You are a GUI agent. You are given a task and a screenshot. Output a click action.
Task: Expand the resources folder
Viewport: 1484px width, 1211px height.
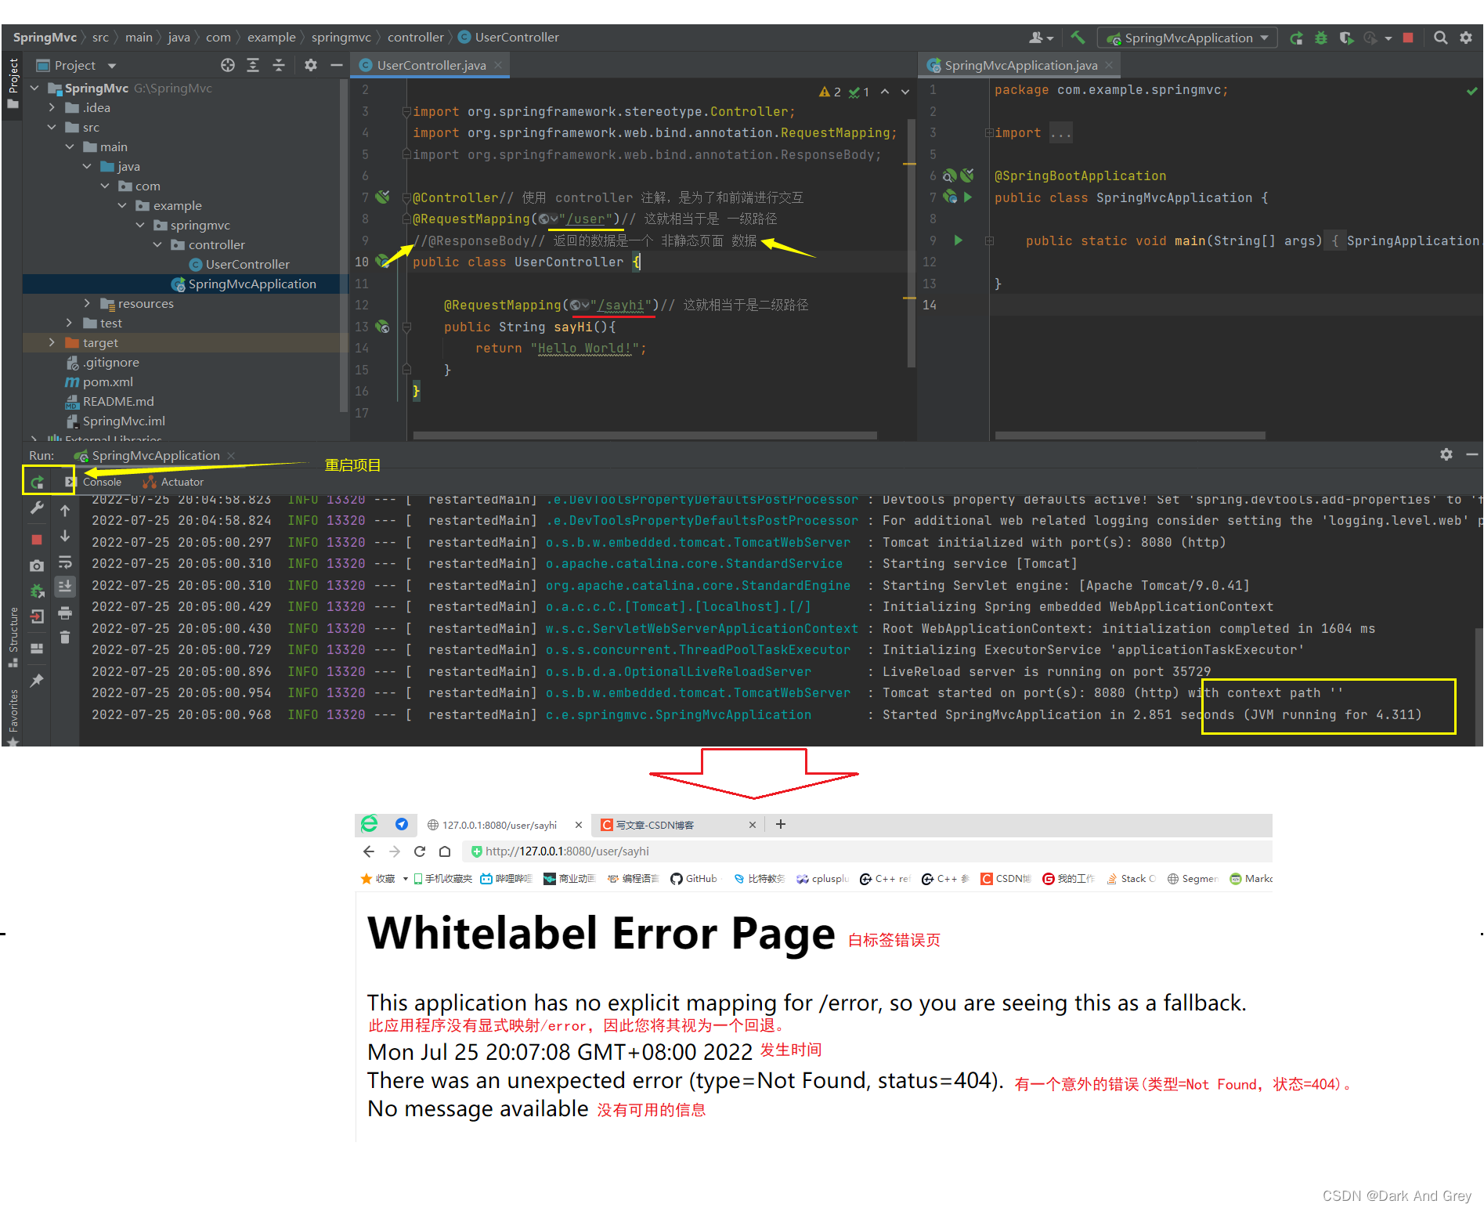87,303
